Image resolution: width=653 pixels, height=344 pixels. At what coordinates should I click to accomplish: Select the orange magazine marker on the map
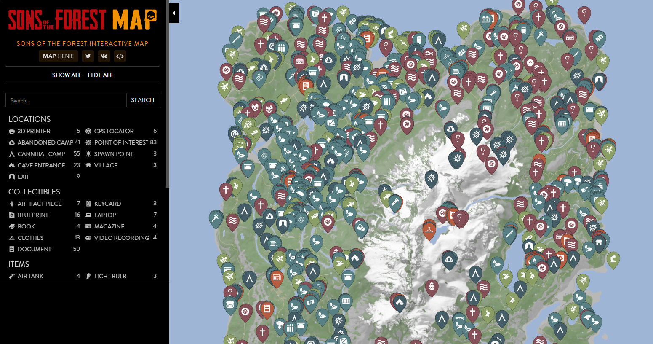coord(276,278)
